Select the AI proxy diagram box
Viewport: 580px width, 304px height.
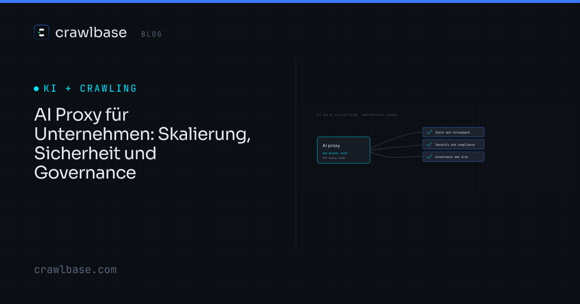344,150
